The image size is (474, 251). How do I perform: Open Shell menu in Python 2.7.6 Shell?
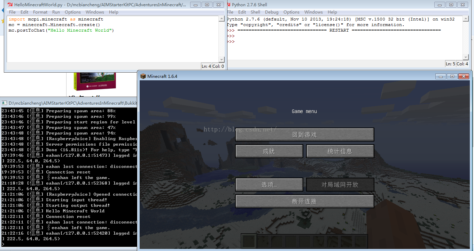(255, 12)
